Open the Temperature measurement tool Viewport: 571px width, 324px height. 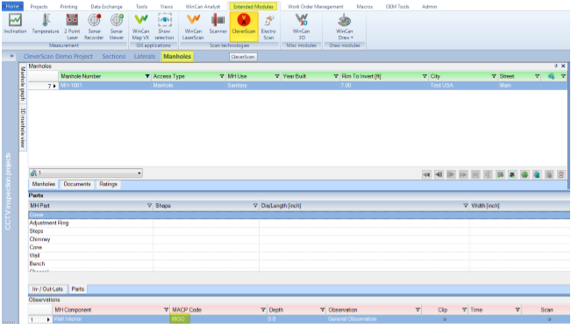pos(45,24)
